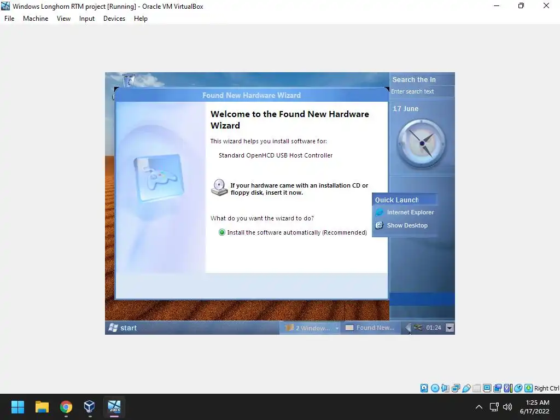
Task: Open the USB devices status icon
Action: [x=466, y=388]
